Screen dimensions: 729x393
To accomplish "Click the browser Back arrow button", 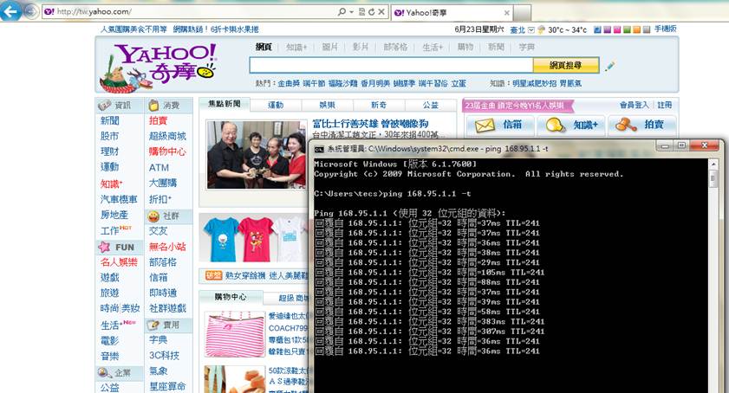I will click(x=10, y=11).
